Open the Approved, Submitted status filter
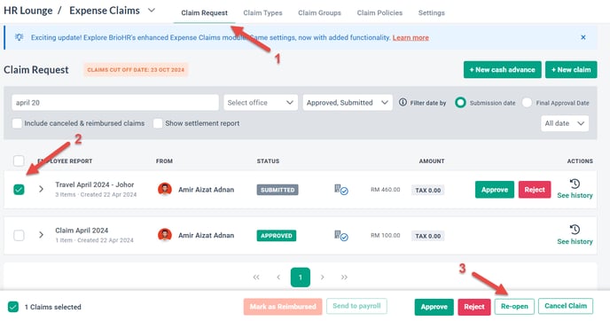 click(348, 103)
